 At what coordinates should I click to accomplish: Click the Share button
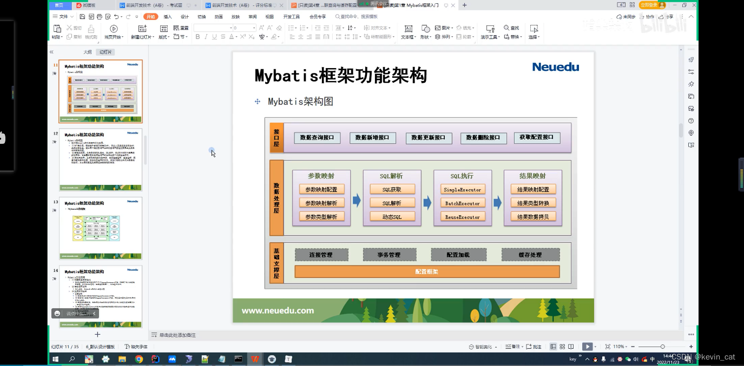666,17
